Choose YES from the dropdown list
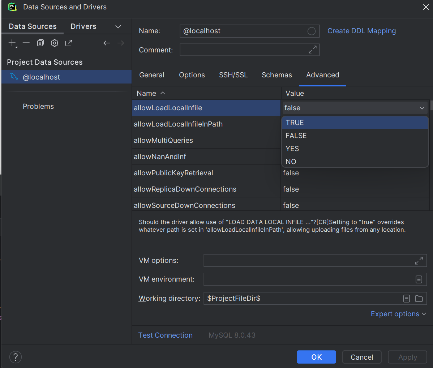This screenshot has height=368, width=433. point(355,149)
